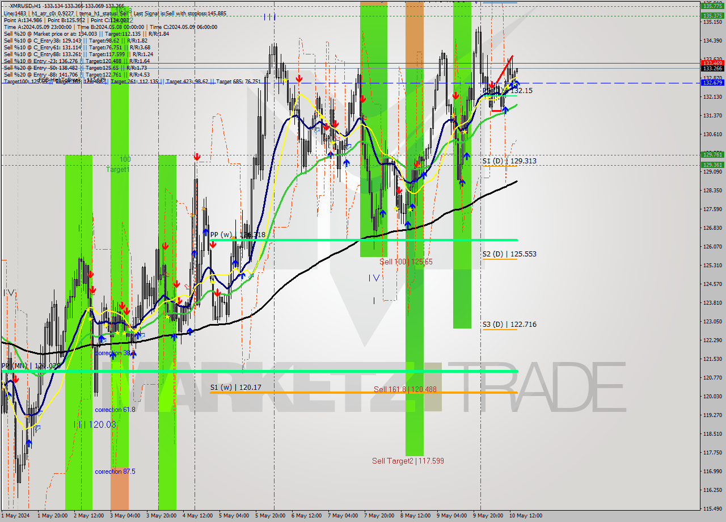
Task: Click the 'Time A:2024.05.09 23:00:00' entry
Action: click(x=37, y=27)
